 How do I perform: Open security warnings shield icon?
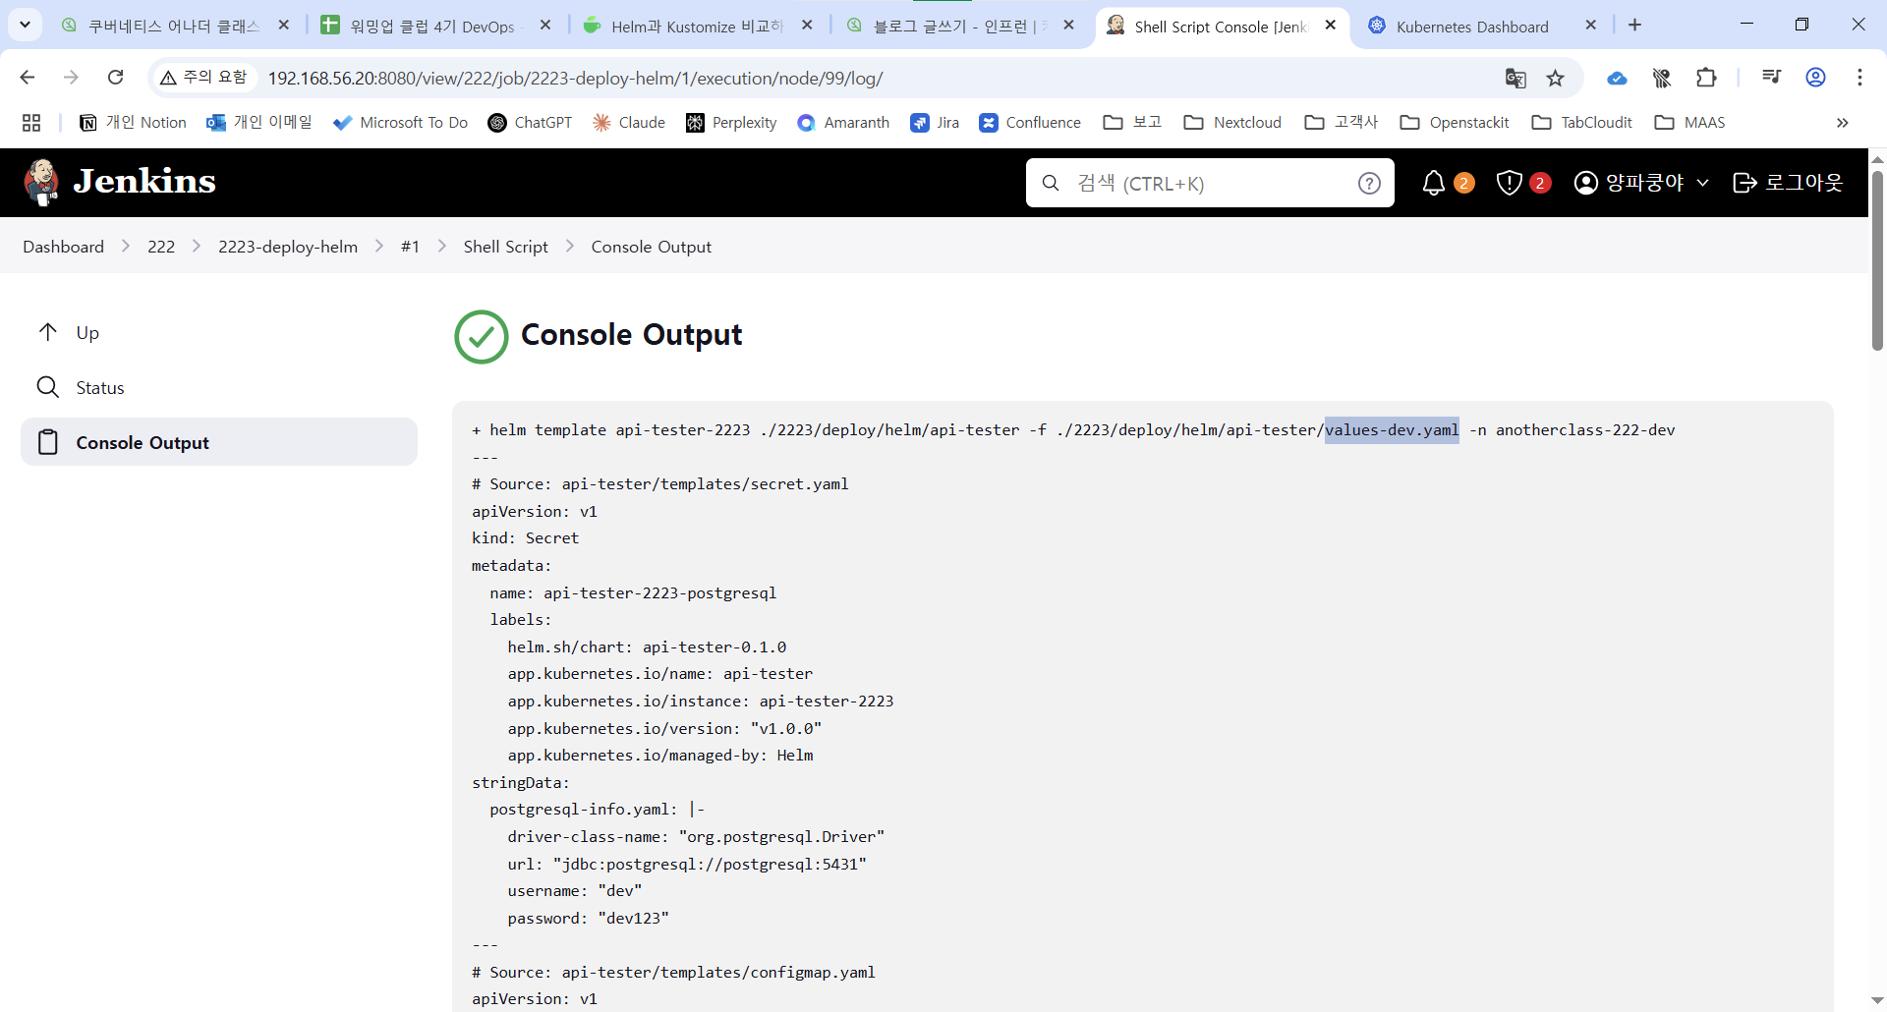[x=1510, y=183]
